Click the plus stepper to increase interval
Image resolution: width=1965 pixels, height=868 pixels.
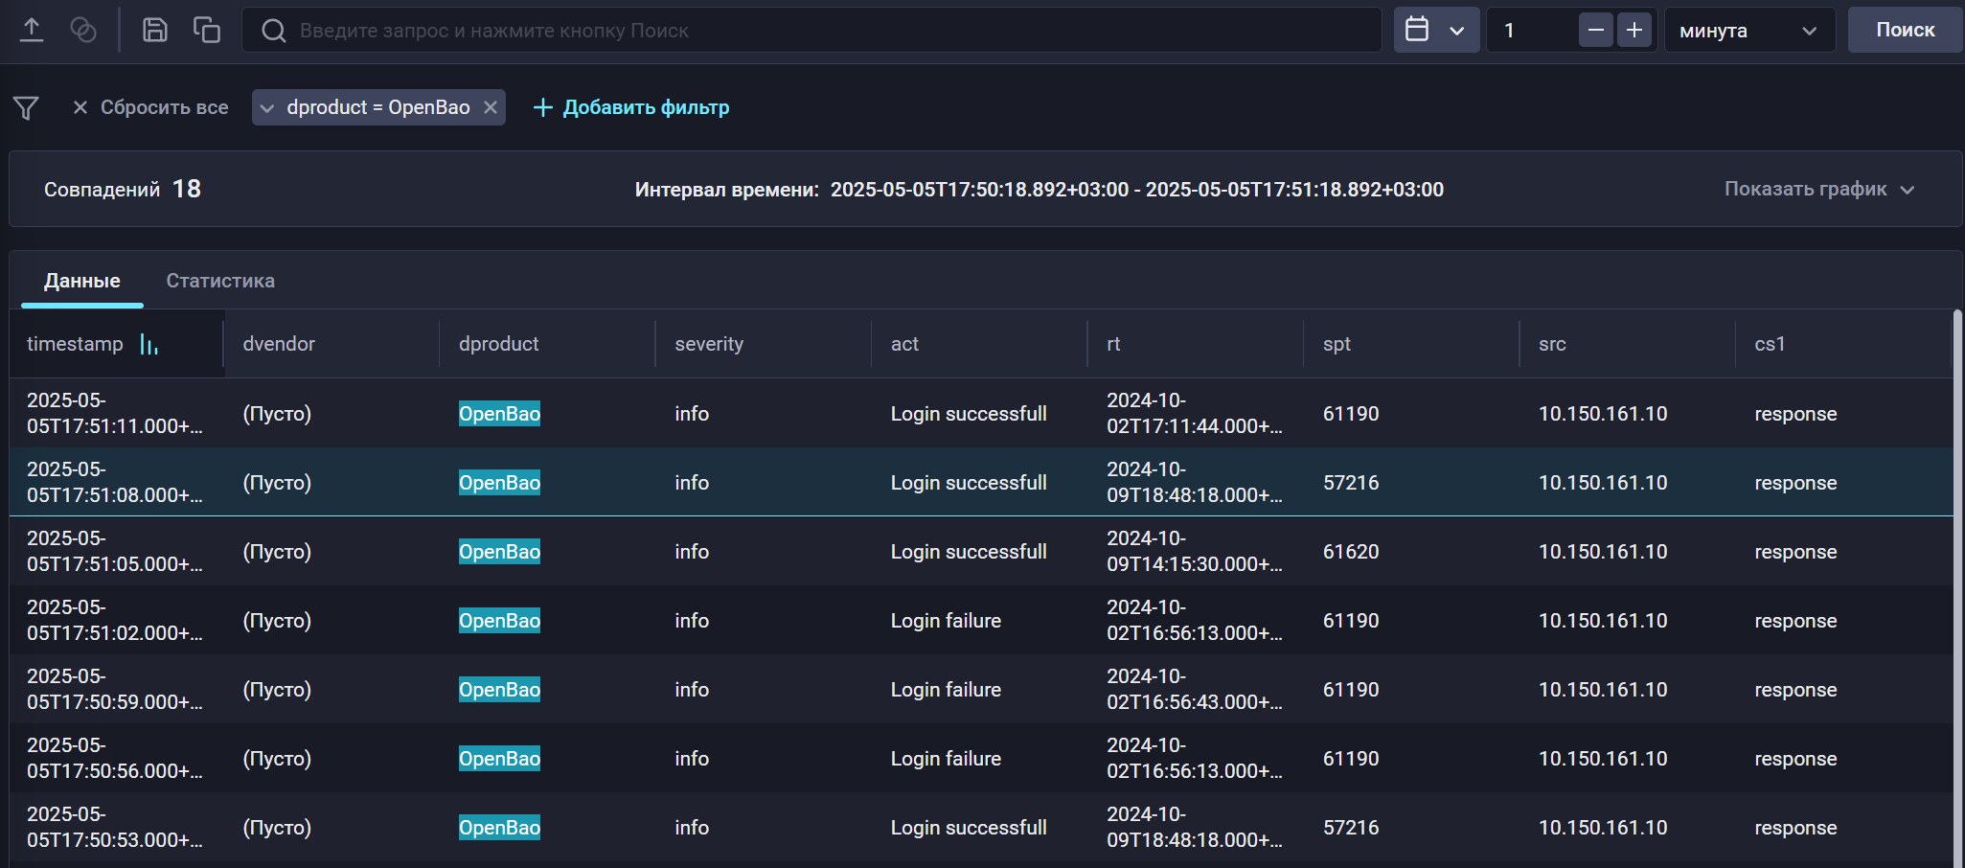(x=1634, y=30)
